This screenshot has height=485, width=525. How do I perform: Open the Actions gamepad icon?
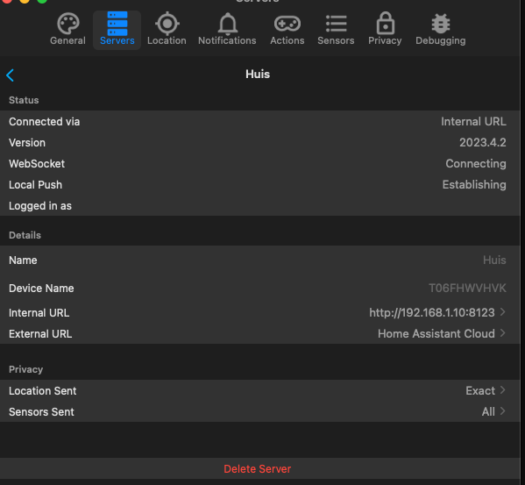coord(287,24)
